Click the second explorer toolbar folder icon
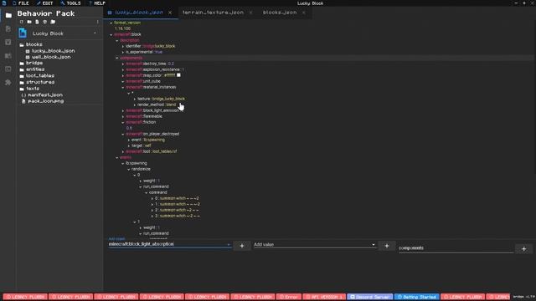 pyautogui.click(x=29, y=22)
